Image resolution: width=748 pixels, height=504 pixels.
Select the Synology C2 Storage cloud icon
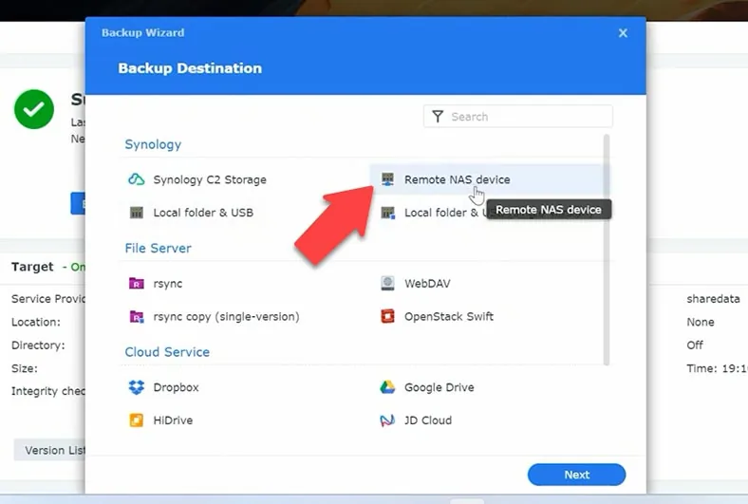pos(137,179)
